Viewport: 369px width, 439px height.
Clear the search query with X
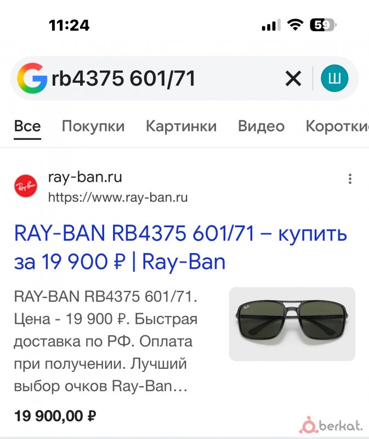293,78
